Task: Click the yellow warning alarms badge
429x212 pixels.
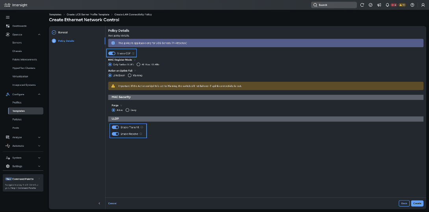Action: (x=402, y=5)
